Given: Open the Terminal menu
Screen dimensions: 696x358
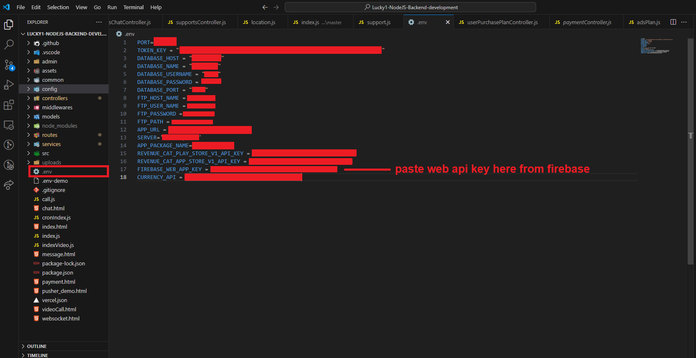Looking at the screenshot, I should coord(133,7).
